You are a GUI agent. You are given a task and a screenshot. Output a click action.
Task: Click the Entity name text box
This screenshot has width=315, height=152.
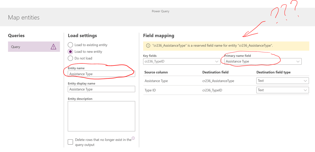(101, 74)
